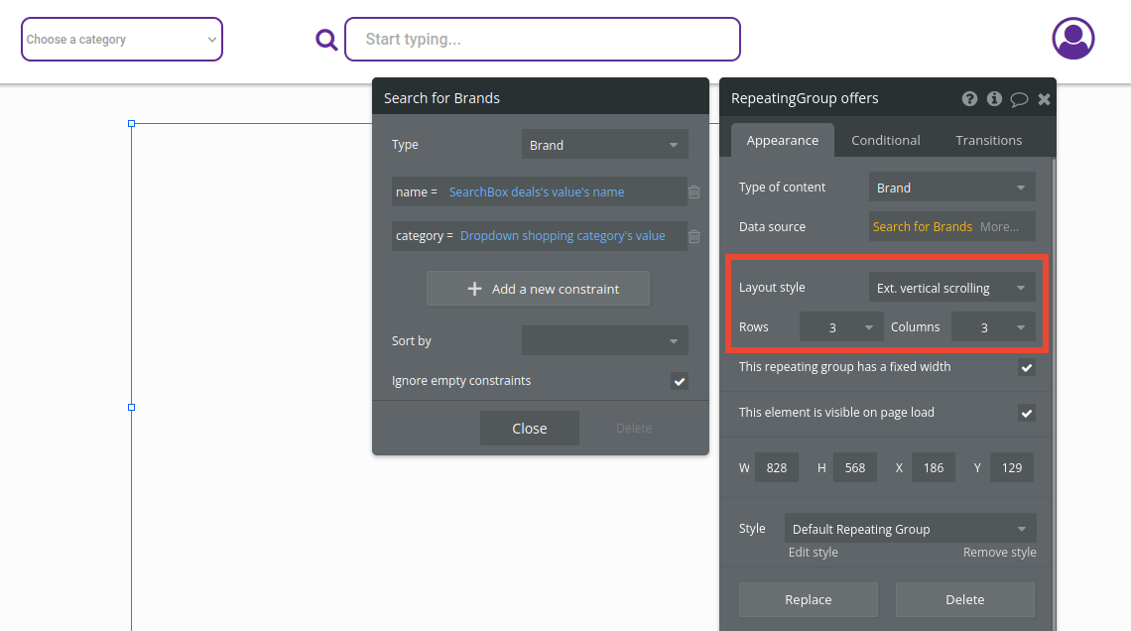Click the info icon on RepeatingGroup panel
Image resolution: width=1131 pixels, height=631 pixels.
click(994, 98)
